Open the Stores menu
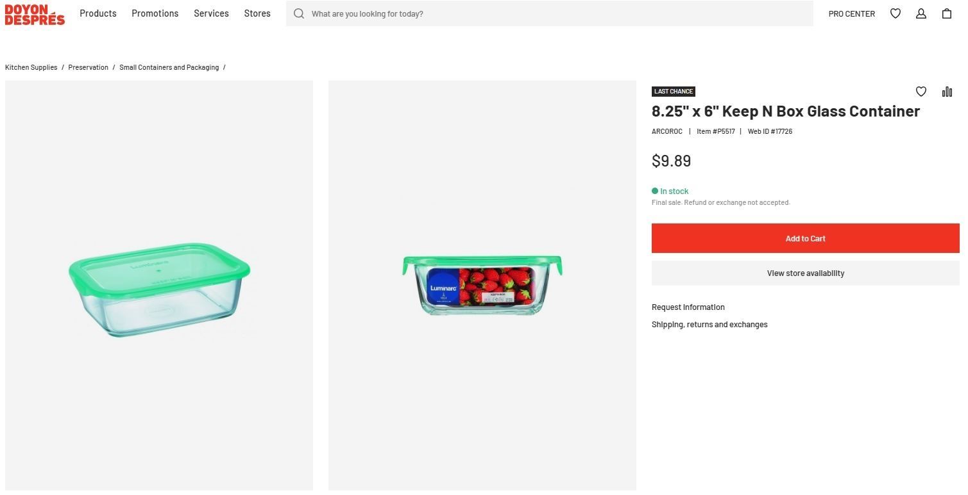The height and width of the screenshot is (495, 968). click(x=257, y=13)
